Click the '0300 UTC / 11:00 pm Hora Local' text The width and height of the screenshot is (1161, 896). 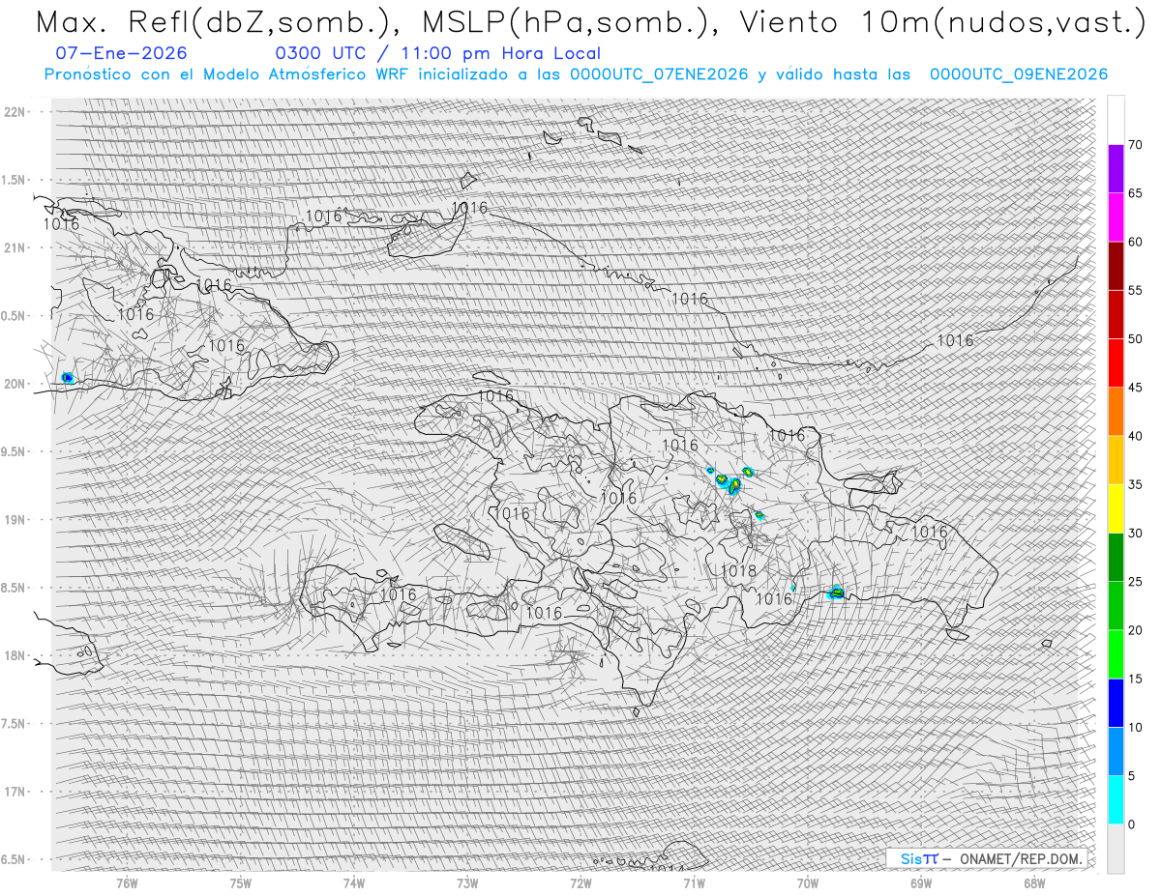click(x=437, y=54)
